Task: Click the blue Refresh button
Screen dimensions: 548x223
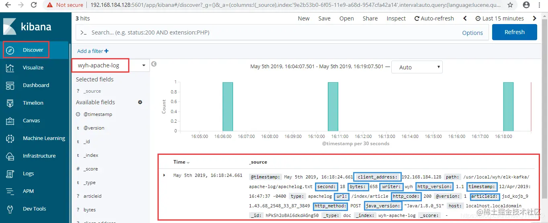Action: coord(515,32)
